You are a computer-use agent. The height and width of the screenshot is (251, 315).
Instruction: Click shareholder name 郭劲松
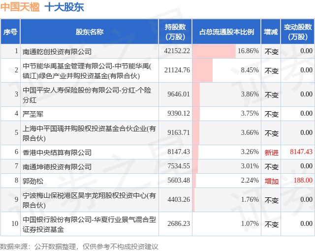pos(33,181)
